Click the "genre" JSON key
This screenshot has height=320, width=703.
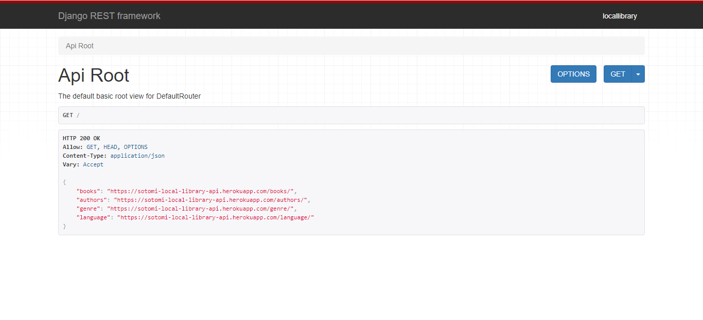coord(88,209)
